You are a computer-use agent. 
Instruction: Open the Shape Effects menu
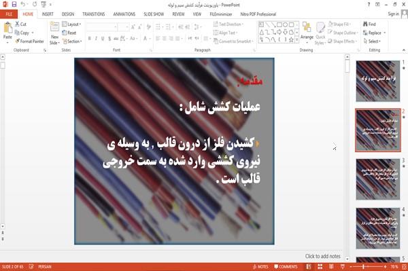point(342,41)
